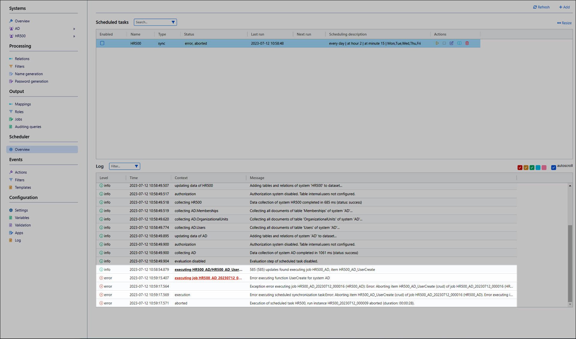Click the stop square icon for HR500 task
The height and width of the screenshot is (339, 576).
pos(444,43)
